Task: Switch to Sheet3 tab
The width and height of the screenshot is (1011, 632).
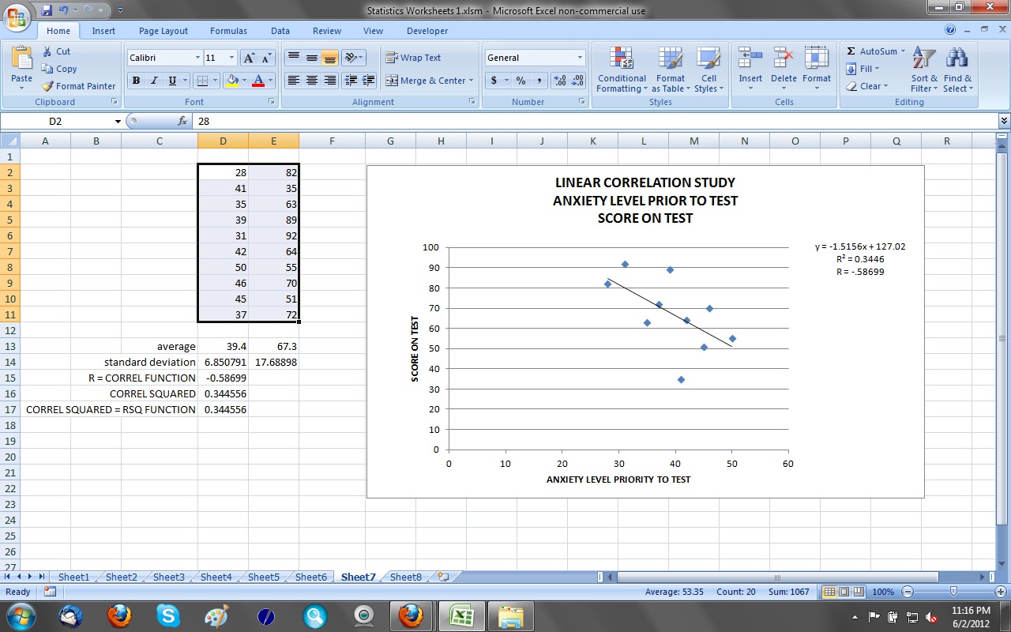Action: [x=168, y=577]
